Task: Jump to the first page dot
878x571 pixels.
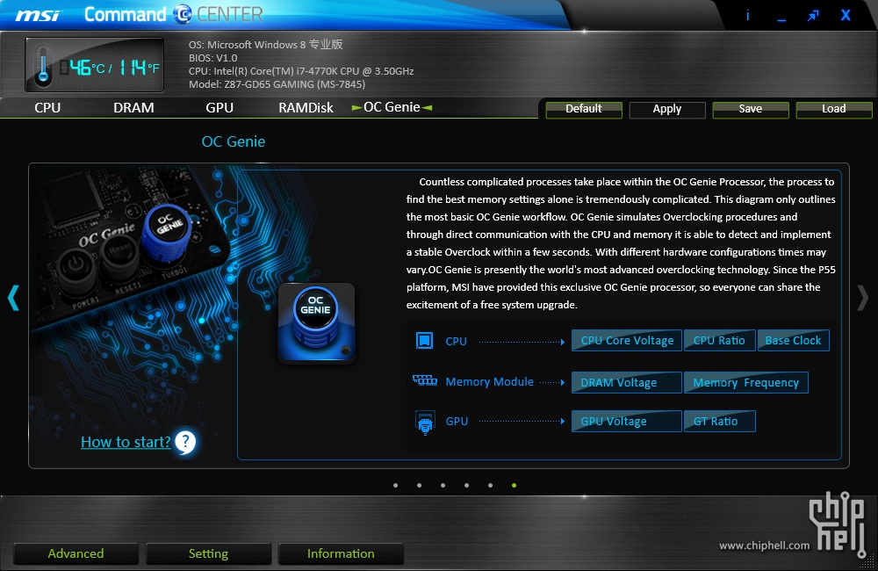Action: [396, 485]
